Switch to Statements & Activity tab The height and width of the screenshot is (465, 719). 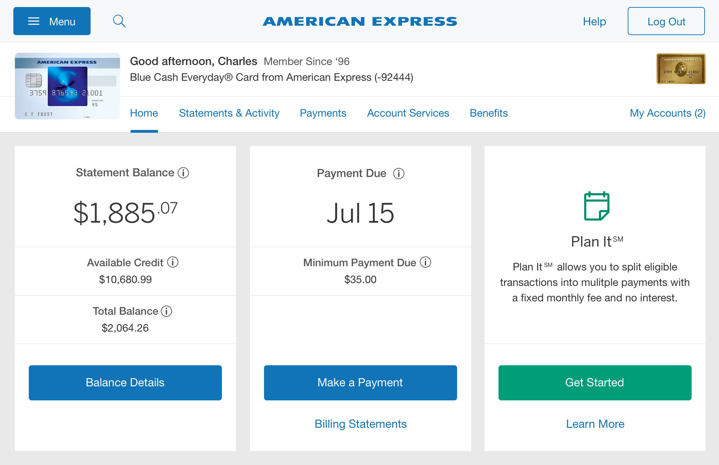click(x=229, y=113)
